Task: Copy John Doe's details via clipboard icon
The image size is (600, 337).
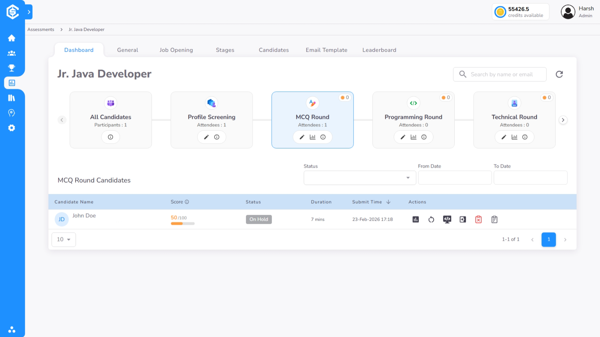Action: (x=494, y=219)
